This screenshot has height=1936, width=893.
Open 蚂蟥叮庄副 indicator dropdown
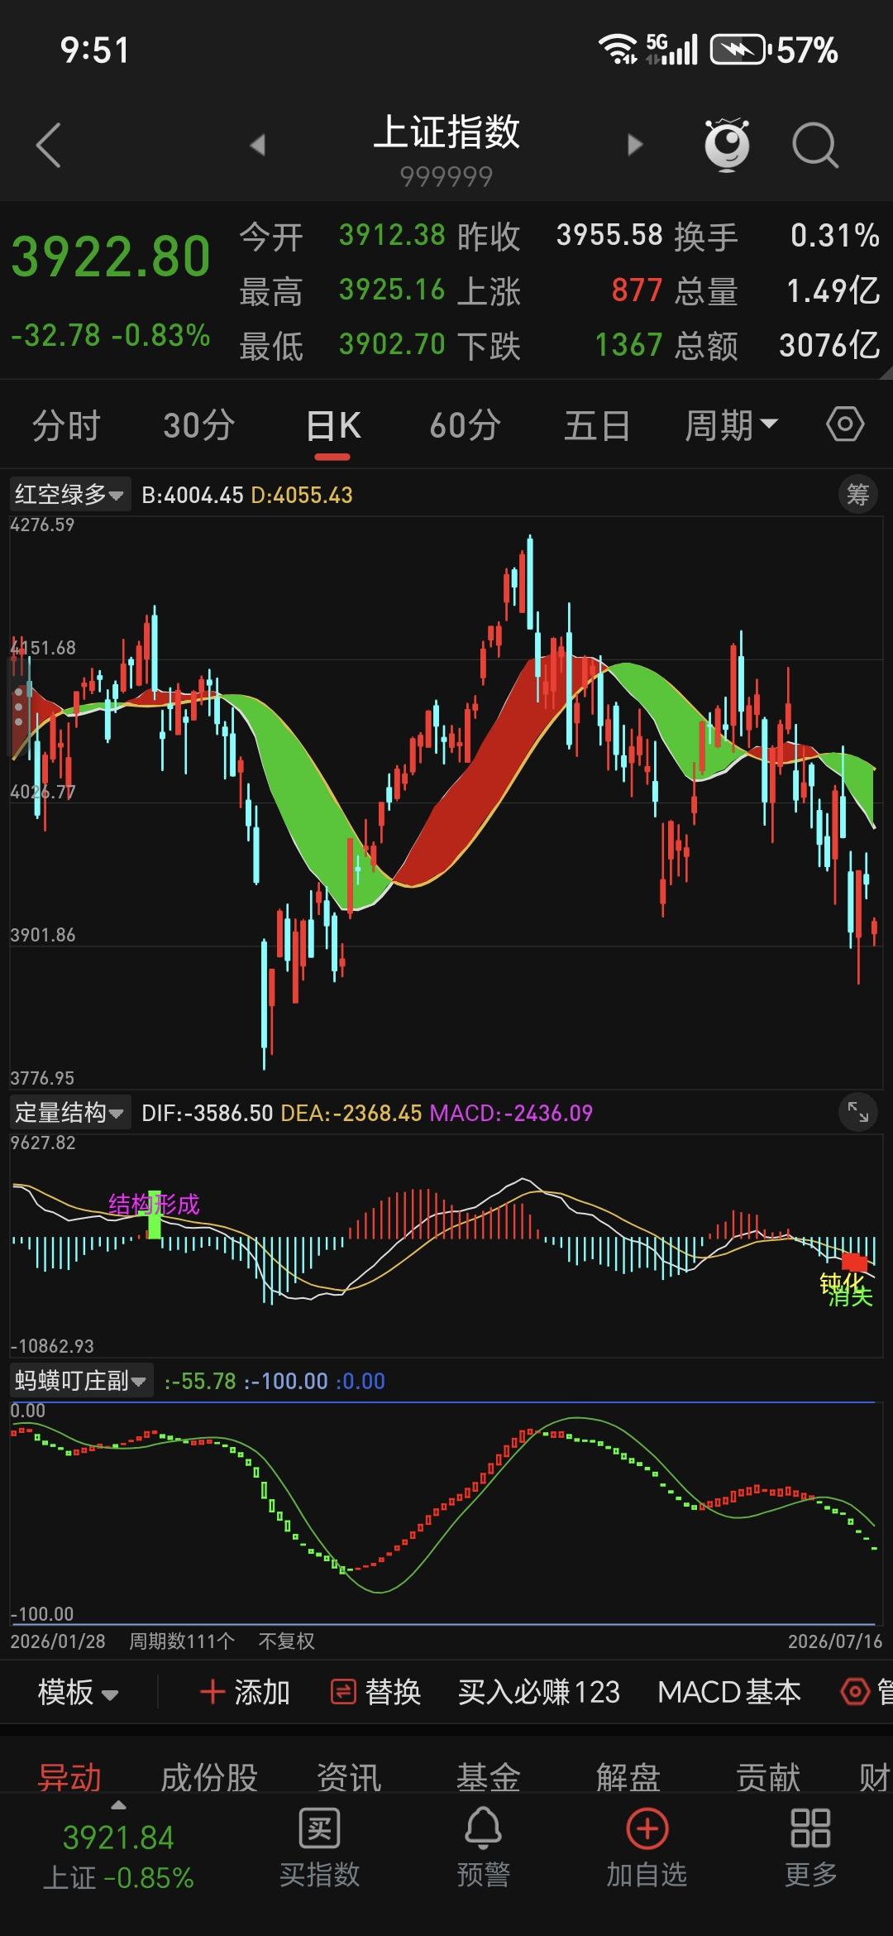click(81, 1381)
